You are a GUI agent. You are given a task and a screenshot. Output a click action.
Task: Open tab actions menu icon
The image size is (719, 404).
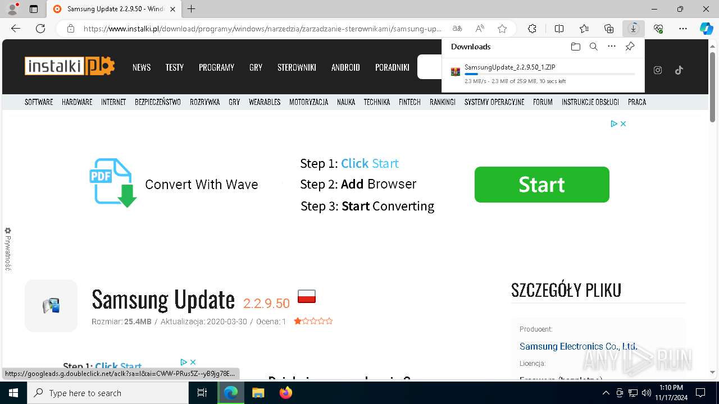(34, 9)
